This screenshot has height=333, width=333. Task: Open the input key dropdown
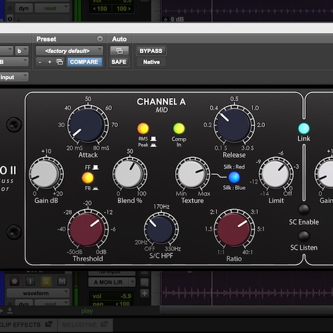(14, 77)
